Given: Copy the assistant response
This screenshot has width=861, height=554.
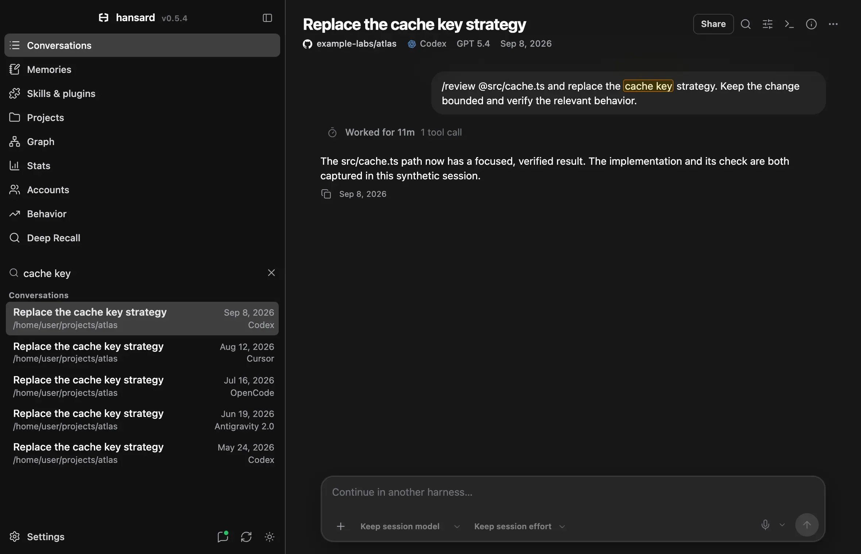Looking at the screenshot, I should tap(326, 194).
